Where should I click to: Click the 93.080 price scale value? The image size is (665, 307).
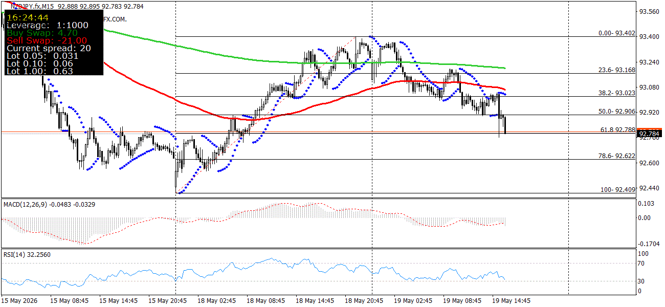coord(650,87)
